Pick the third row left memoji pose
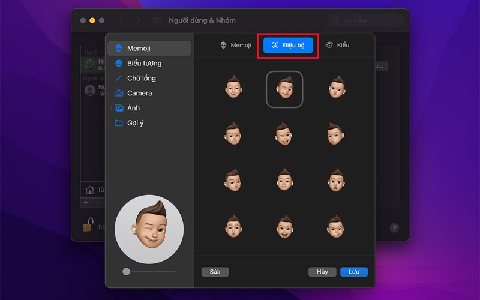This screenshot has height=300, width=480. click(233, 181)
